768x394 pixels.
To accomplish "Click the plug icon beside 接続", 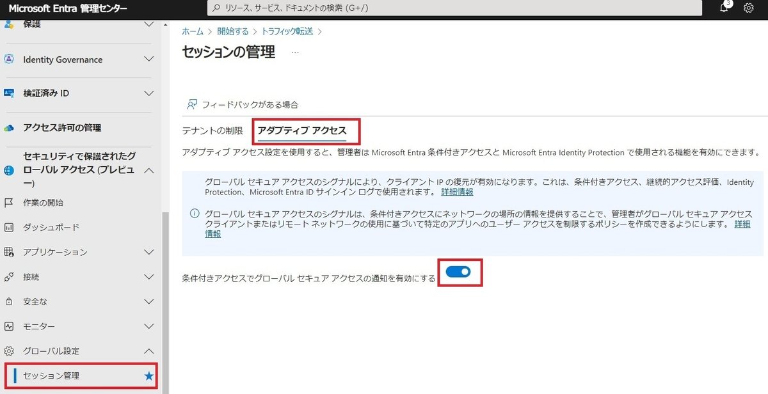I will pyautogui.click(x=9, y=277).
